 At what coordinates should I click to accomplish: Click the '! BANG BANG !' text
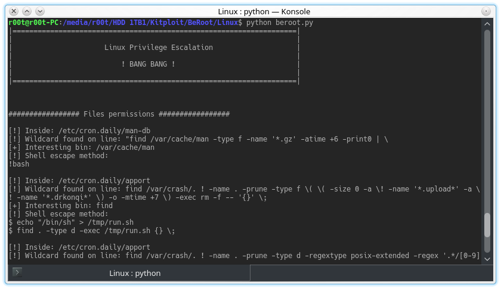(148, 64)
